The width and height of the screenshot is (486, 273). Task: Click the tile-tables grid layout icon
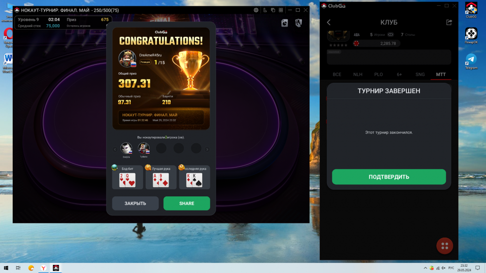(281, 10)
